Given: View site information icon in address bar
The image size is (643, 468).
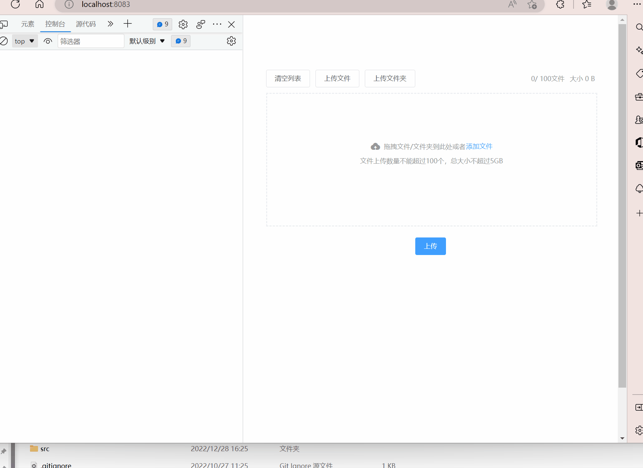Looking at the screenshot, I should 69,4.
